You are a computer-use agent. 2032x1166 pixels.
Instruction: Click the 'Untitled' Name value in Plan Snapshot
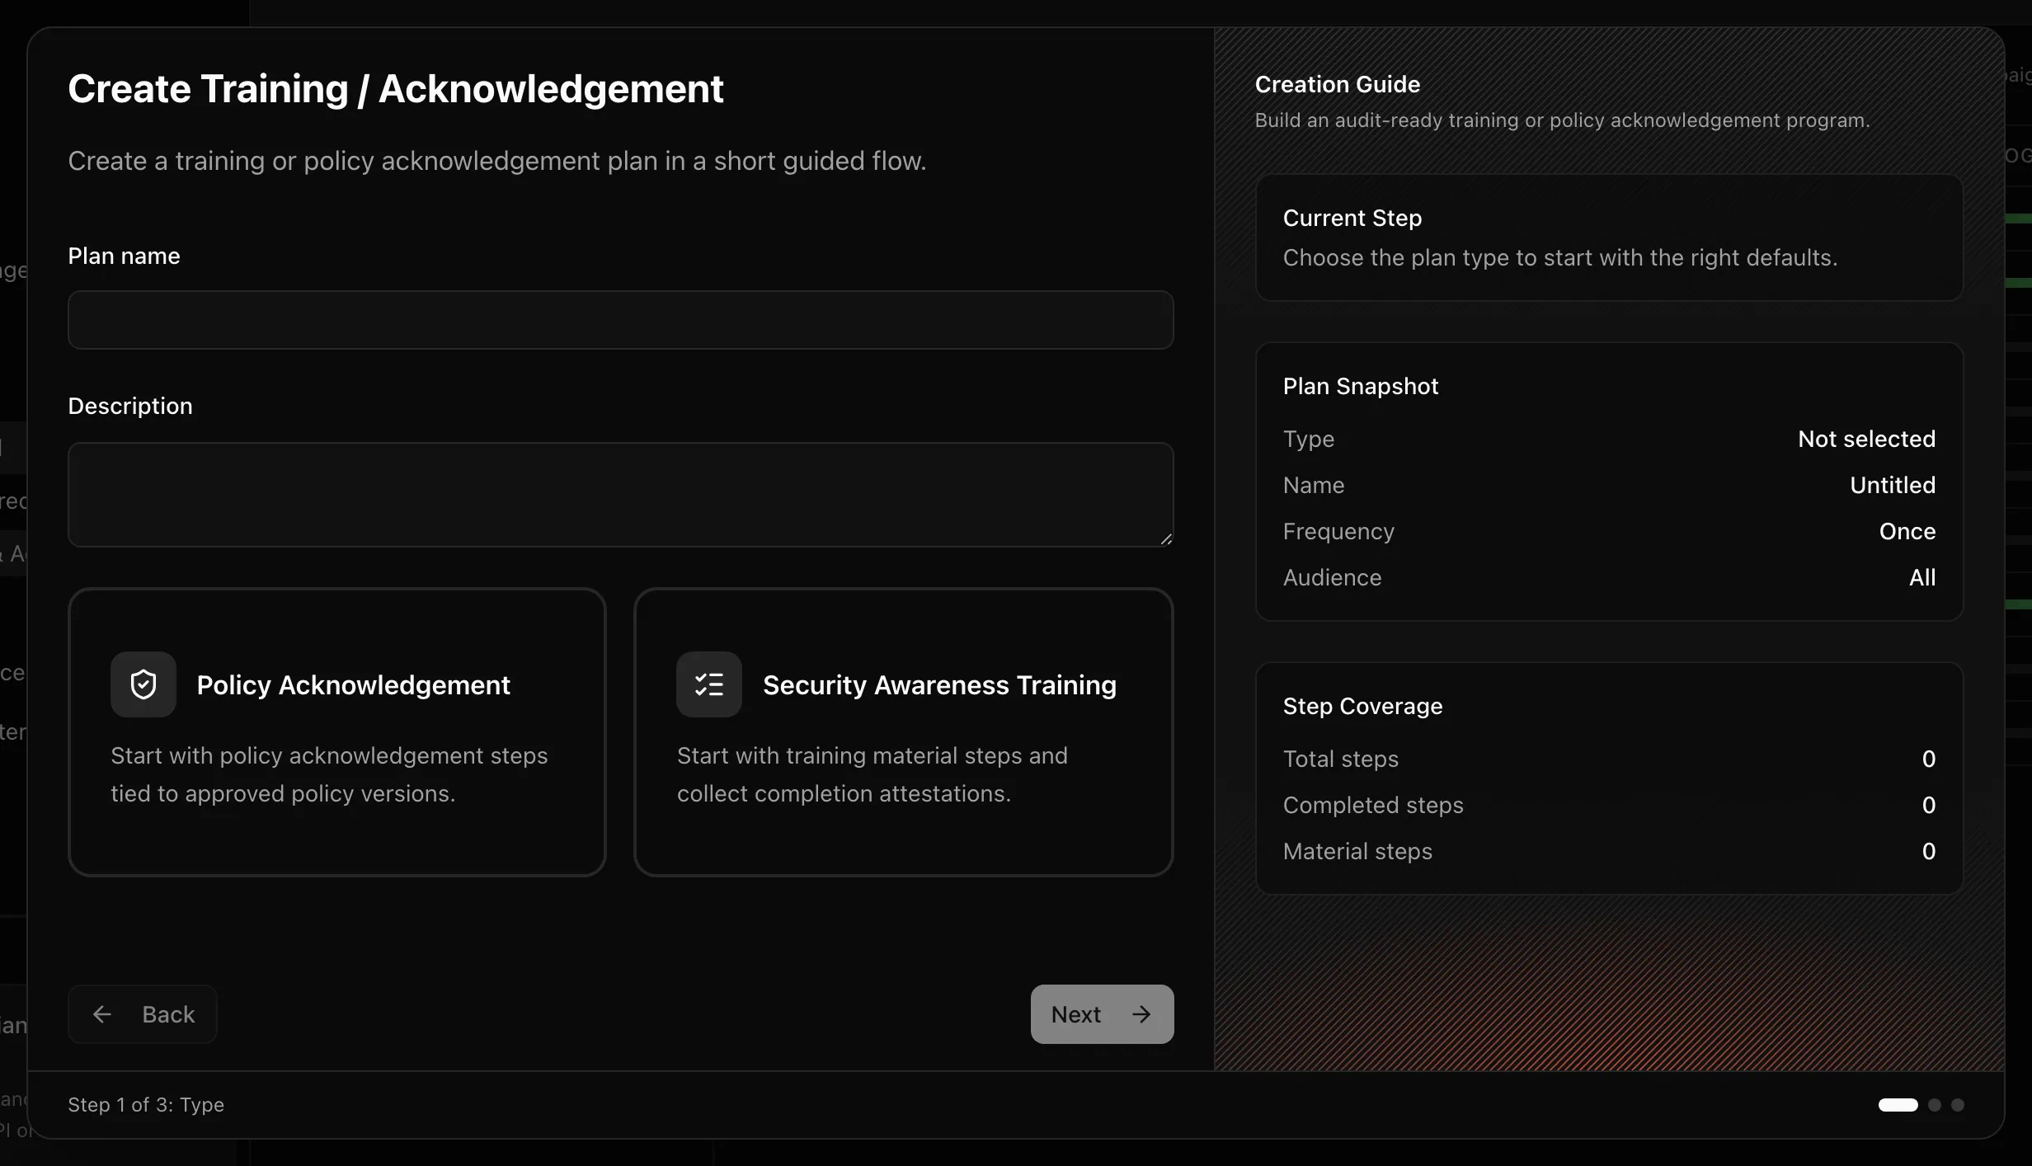click(1893, 485)
